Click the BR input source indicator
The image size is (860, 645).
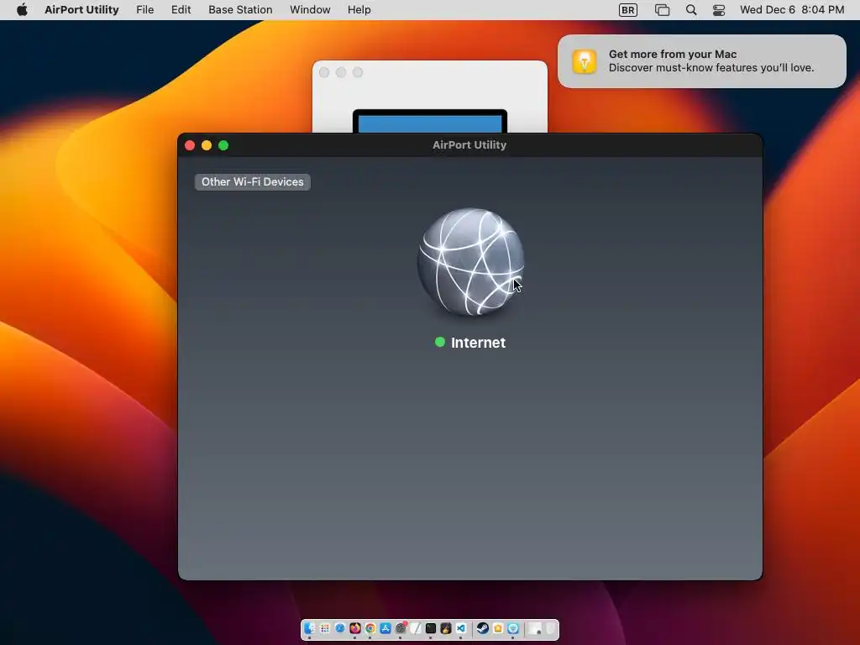pyautogui.click(x=628, y=10)
